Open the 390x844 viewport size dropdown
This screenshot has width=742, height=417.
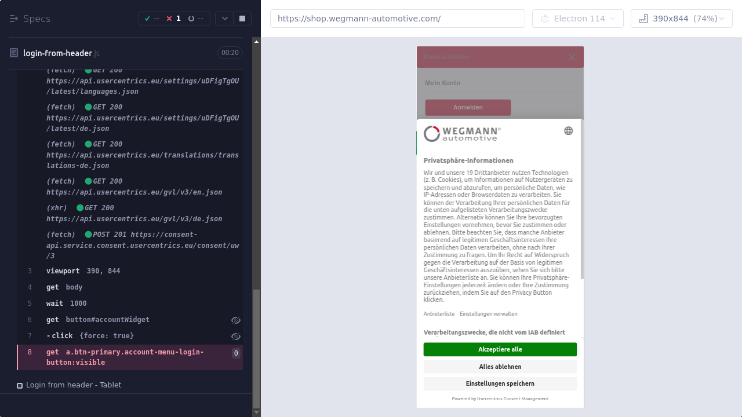(x=681, y=19)
